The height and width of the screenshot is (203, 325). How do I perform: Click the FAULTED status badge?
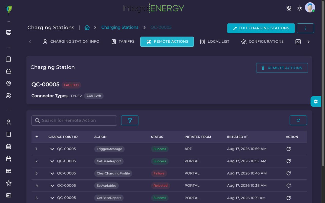coord(71,85)
